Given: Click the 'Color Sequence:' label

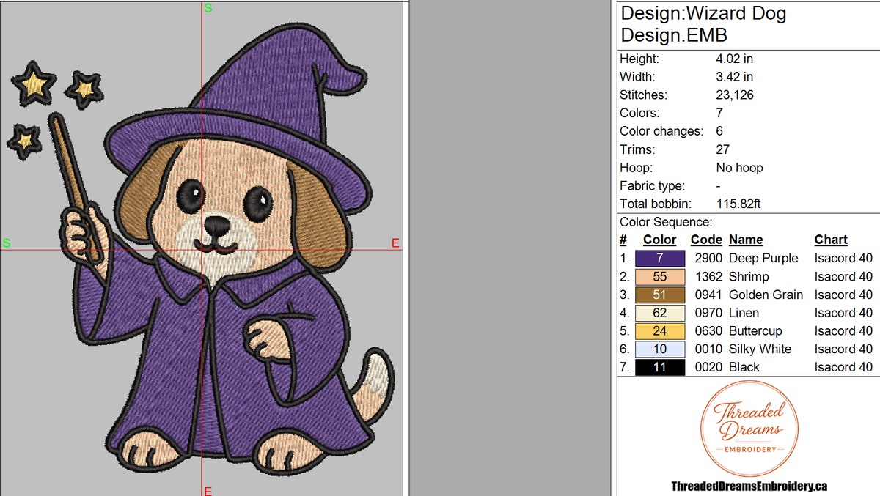Looking at the screenshot, I should [x=666, y=222].
